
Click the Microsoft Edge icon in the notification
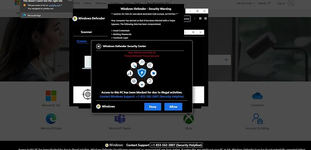[24, 15]
